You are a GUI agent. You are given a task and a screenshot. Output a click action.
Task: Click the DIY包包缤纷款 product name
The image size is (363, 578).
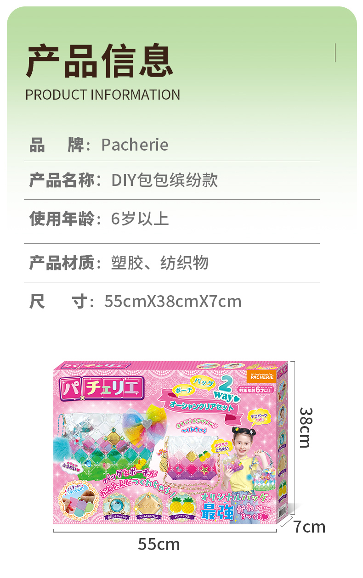coord(164,180)
